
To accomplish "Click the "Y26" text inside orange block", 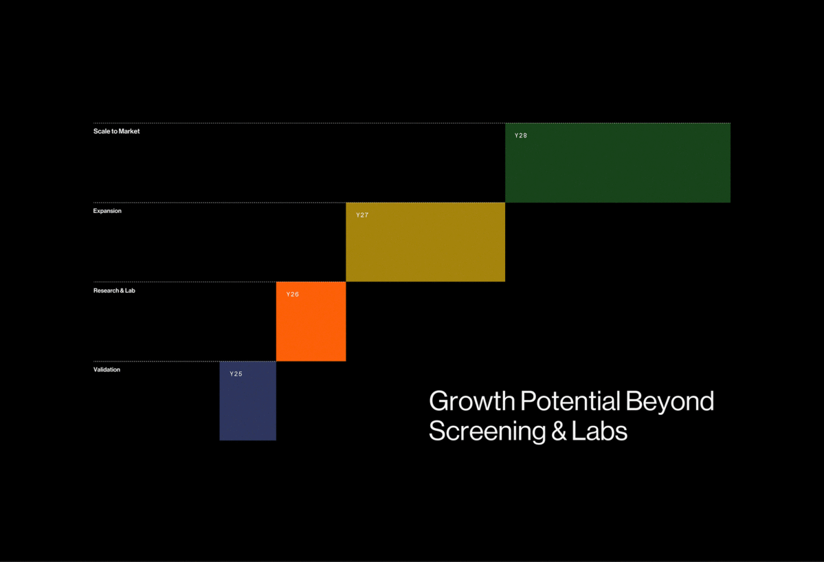I will tap(292, 295).
